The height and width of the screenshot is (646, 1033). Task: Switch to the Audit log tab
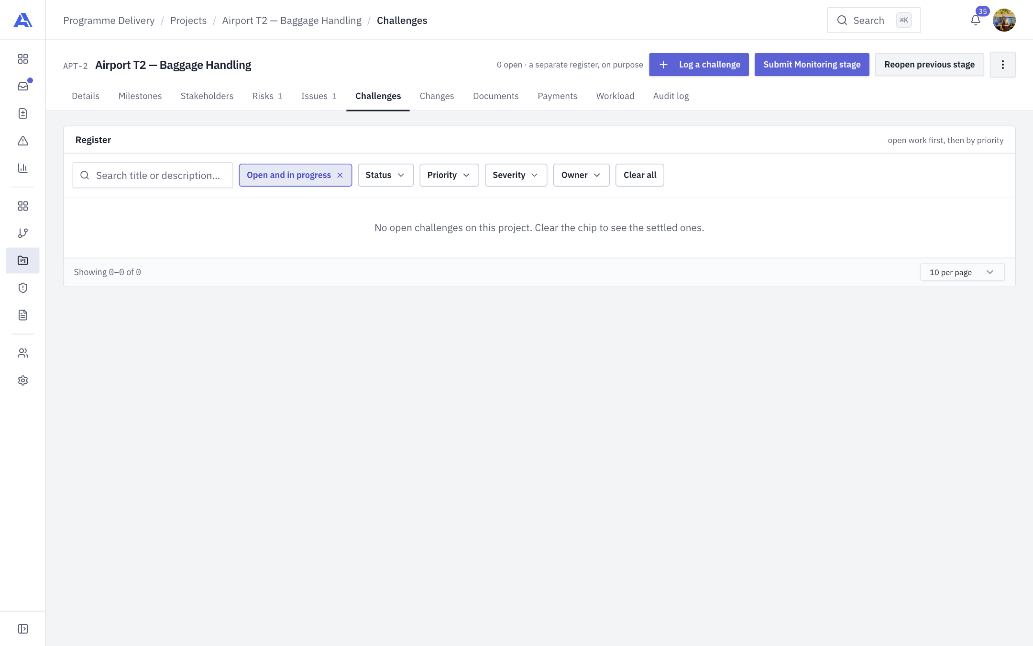[671, 96]
